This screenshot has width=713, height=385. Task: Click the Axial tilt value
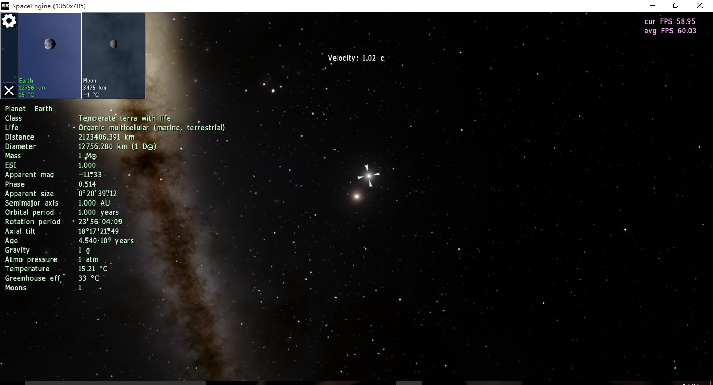click(99, 231)
